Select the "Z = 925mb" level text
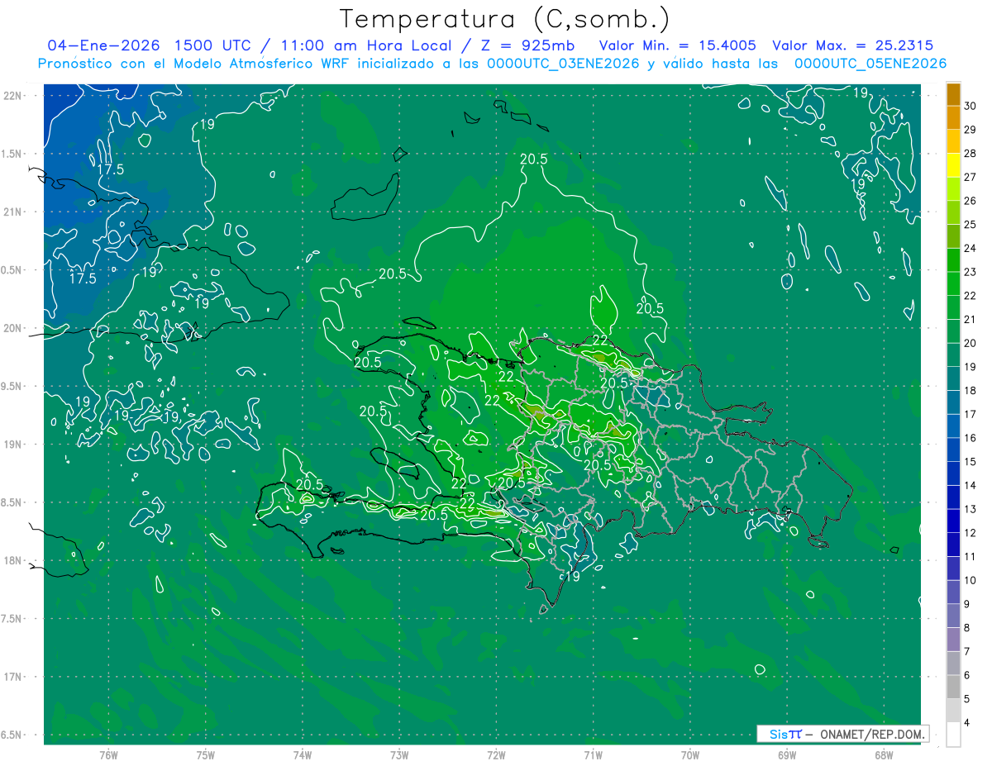This screenshot has width=992, height=766. tap(526, 45)
